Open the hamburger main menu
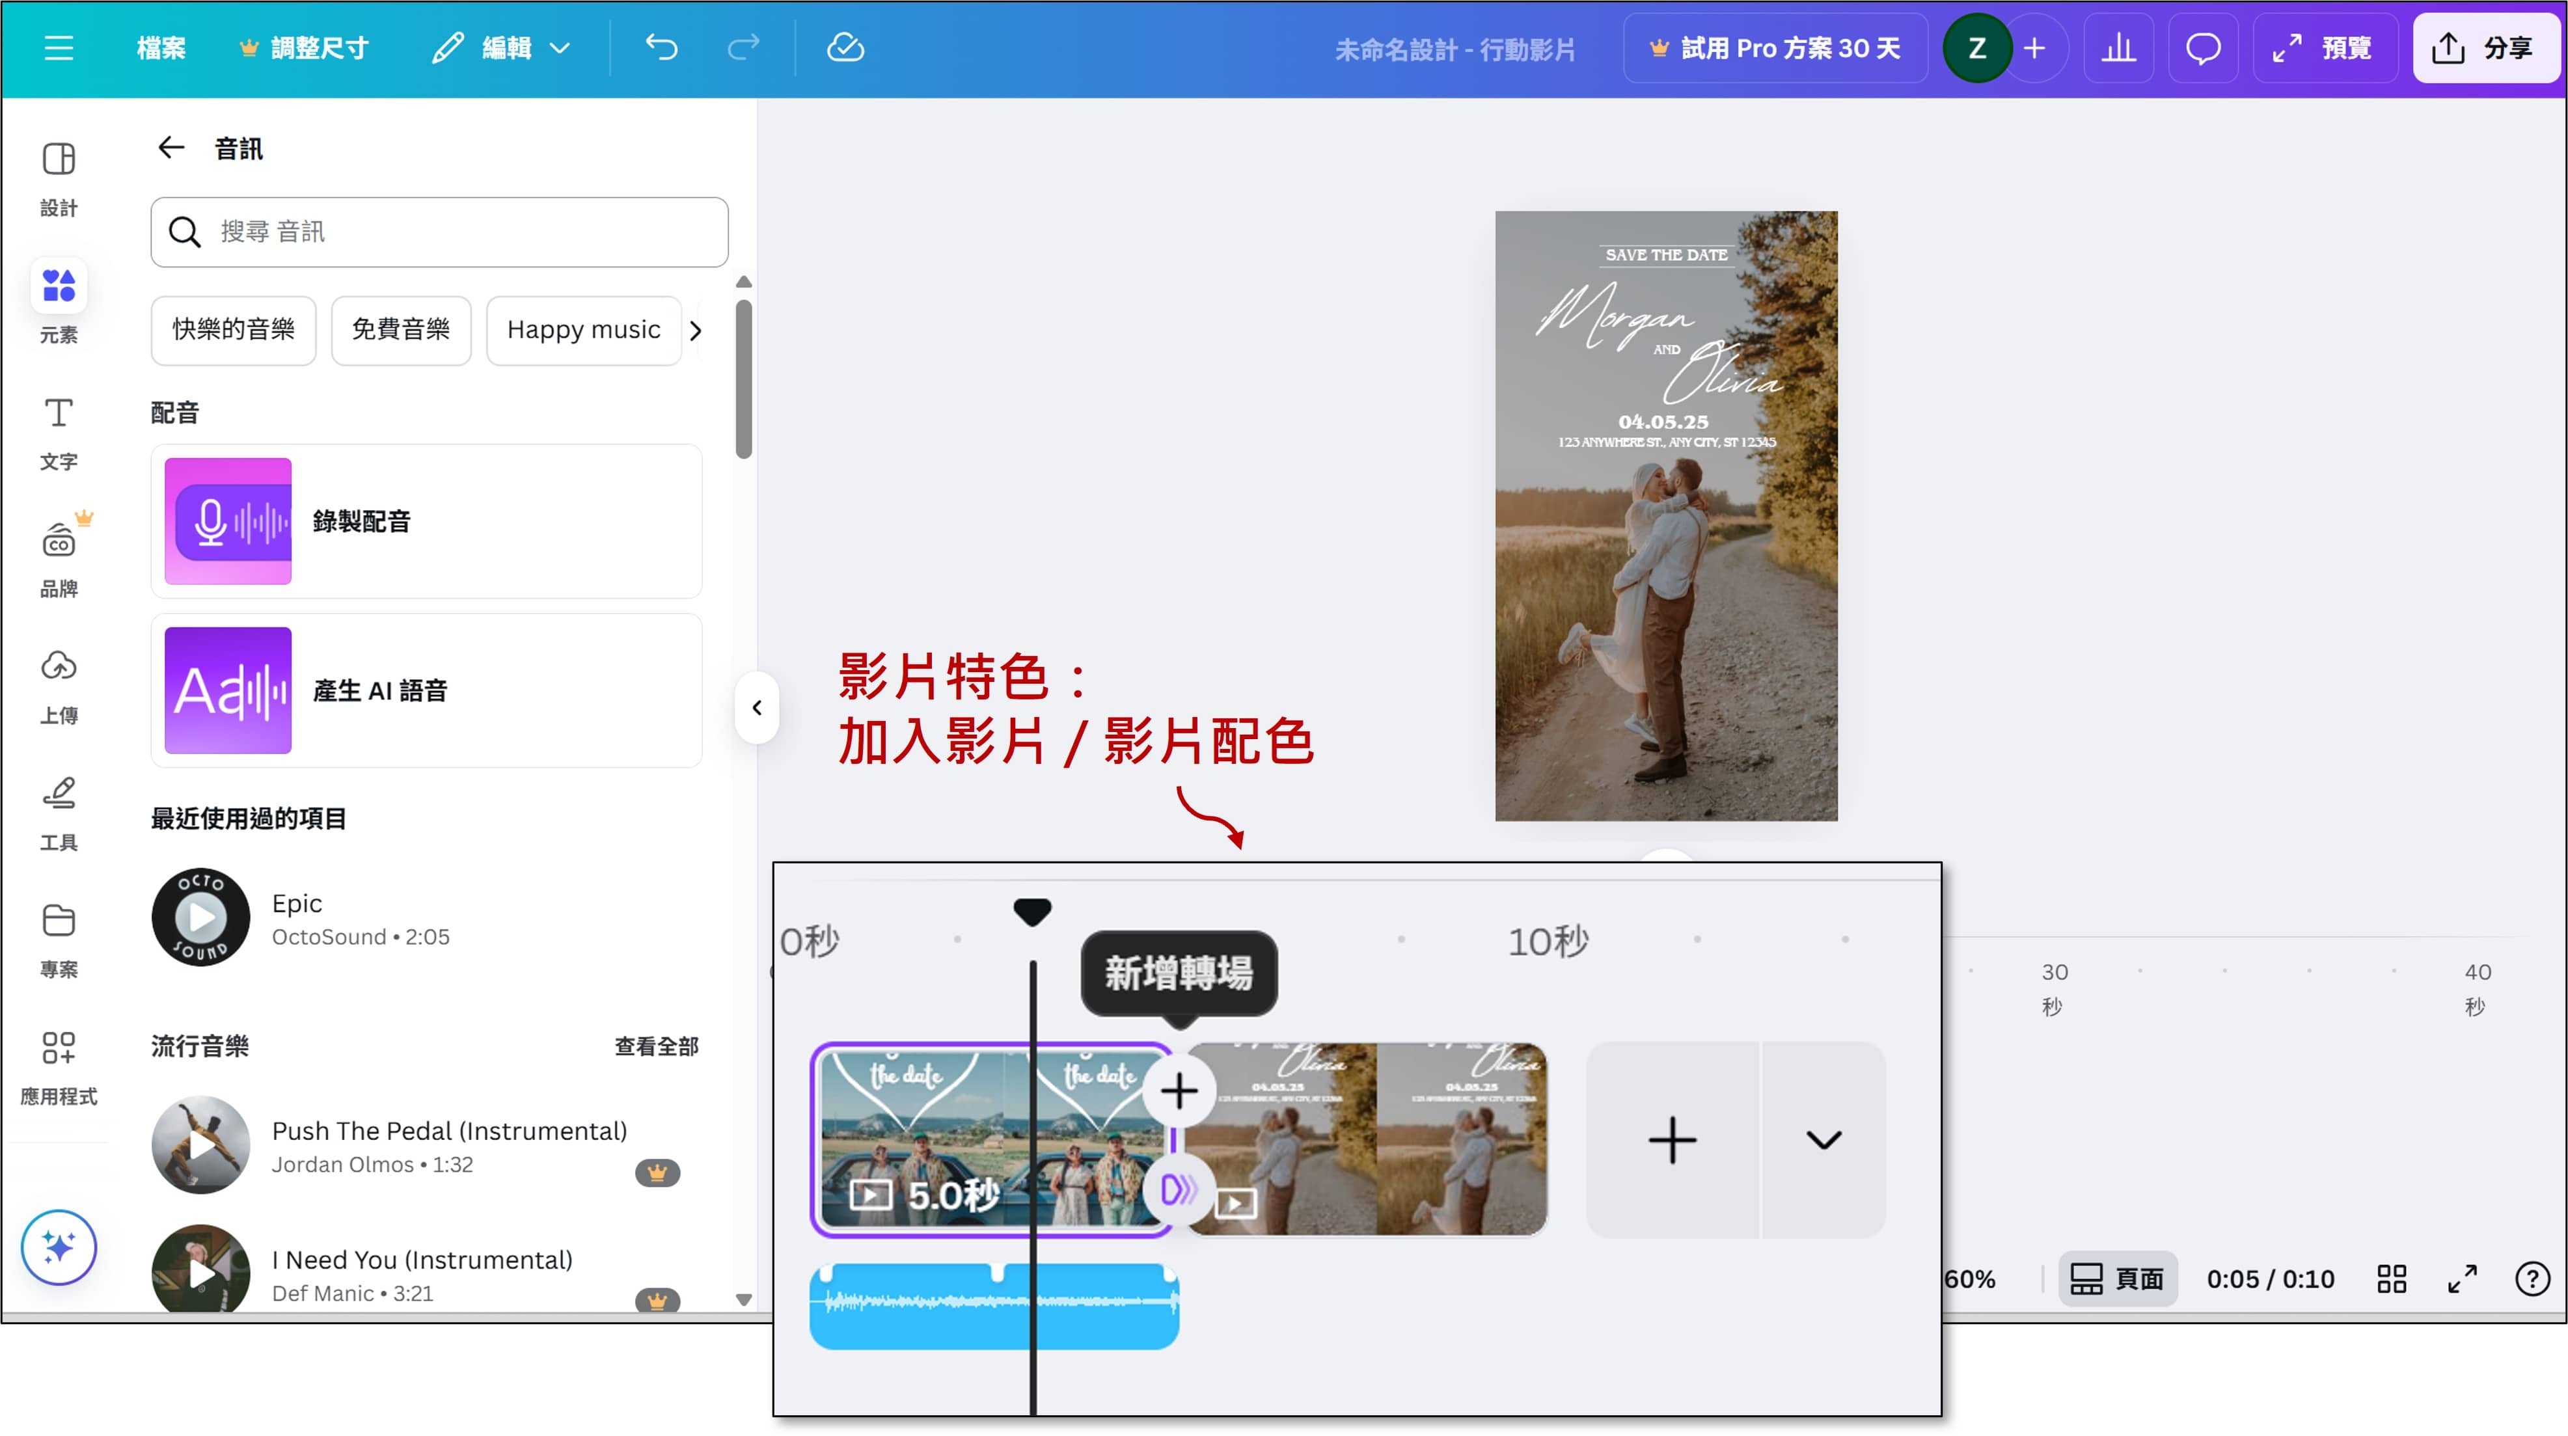The image size is (2568, 1436). point(59,48)
